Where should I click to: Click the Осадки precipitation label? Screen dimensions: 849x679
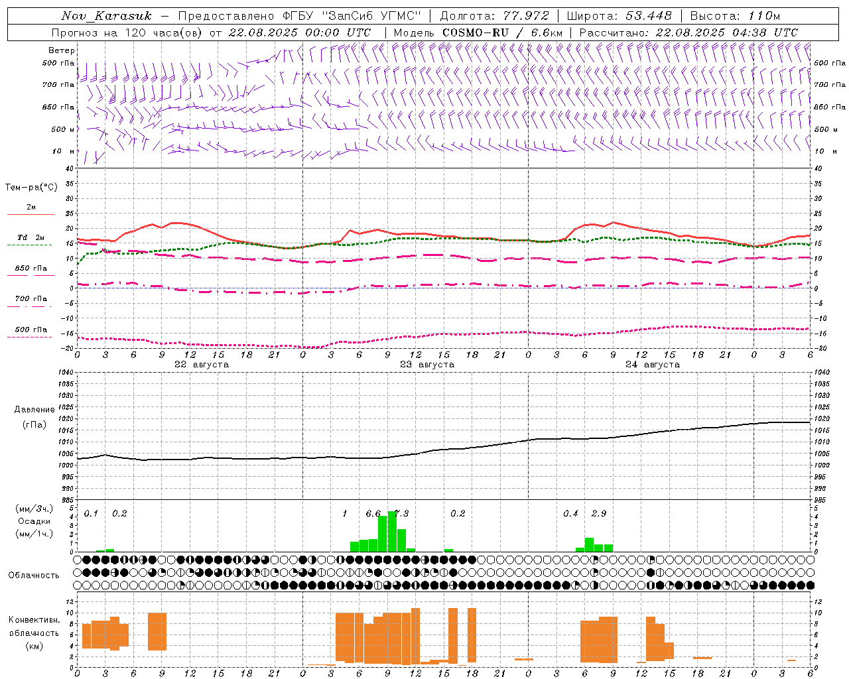pyautogui.click(x=34, y=521)
